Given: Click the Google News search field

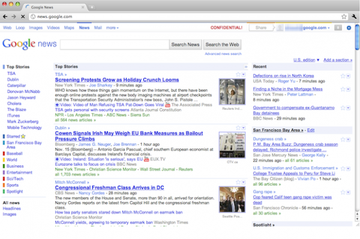Looking at the screenshot, I should [115, 44].
